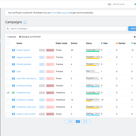Viewport: 136px width, 136px height.
Task: Open table settings gear icon
Action: click(135, 37)
